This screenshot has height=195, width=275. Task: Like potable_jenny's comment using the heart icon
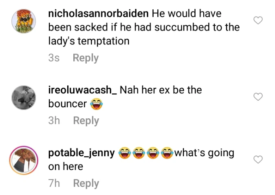258,160
